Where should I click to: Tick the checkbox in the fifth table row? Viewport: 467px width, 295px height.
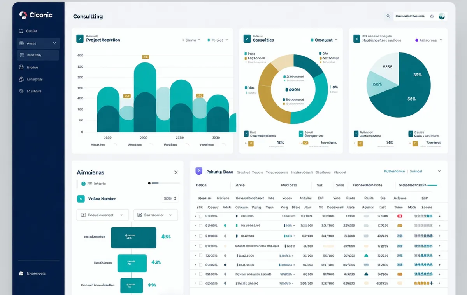tap(201, 255)
